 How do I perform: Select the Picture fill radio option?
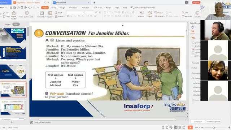point(193,49)
